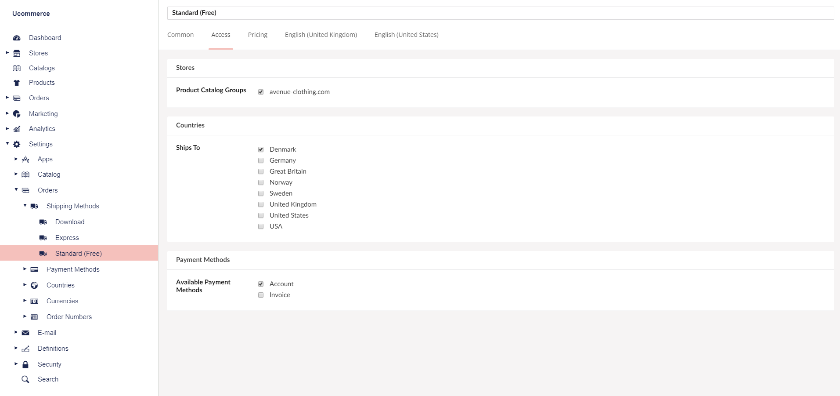Click the Download truck icon
840x396 pixels.
[x=43, y=222]
